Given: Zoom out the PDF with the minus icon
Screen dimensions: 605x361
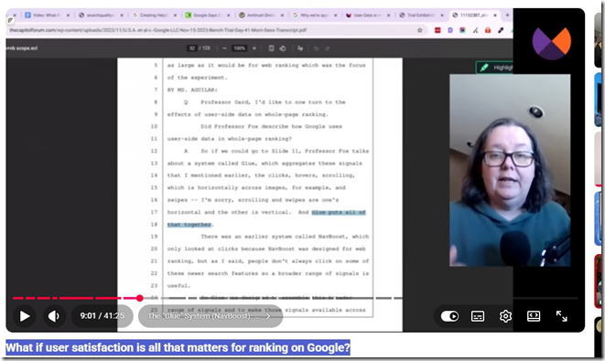Looking at the screenshot, I should (224, 48).
